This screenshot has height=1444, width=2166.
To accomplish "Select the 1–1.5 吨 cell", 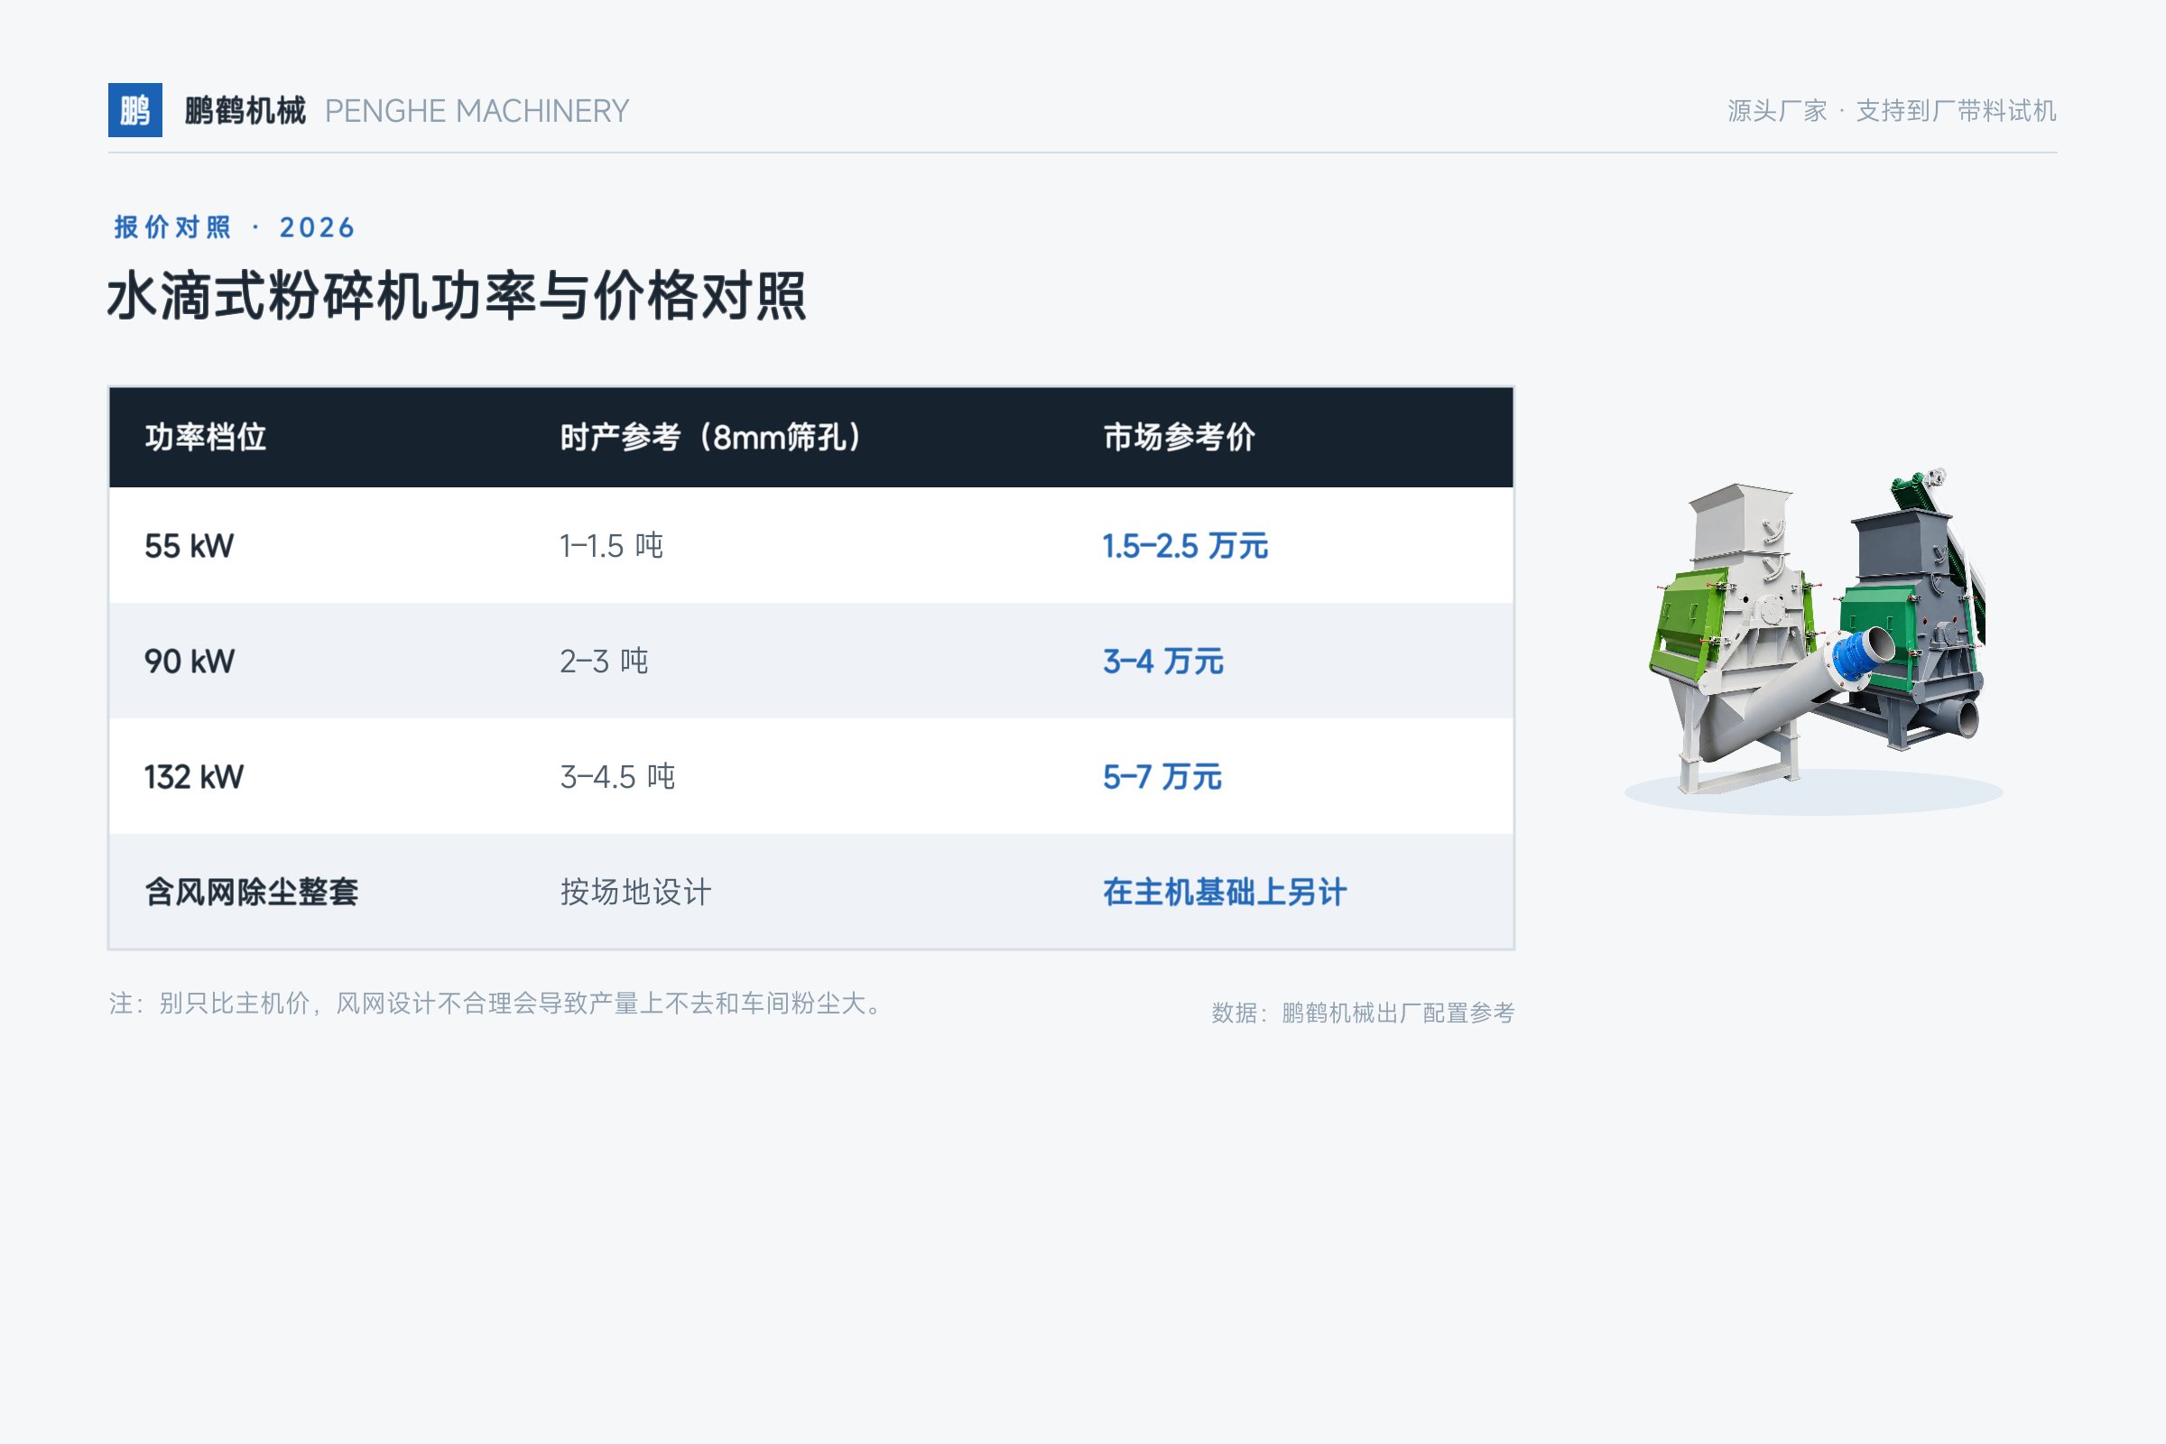I will (612, 546).
